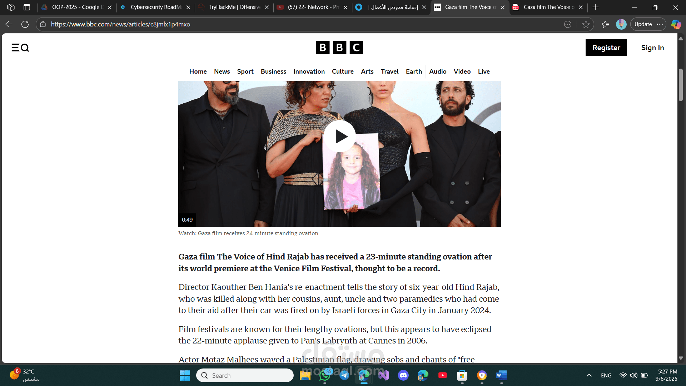Screen dimensions: 686x386
Task: Go to Culture in the BBC navigation
Action: [x=343, y=71]
